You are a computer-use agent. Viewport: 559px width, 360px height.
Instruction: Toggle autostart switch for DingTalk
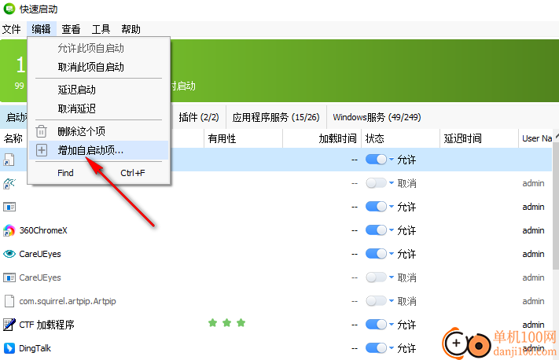(x=376, y=348)
